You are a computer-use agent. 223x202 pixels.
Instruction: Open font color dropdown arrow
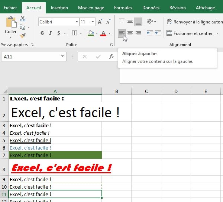109,33
